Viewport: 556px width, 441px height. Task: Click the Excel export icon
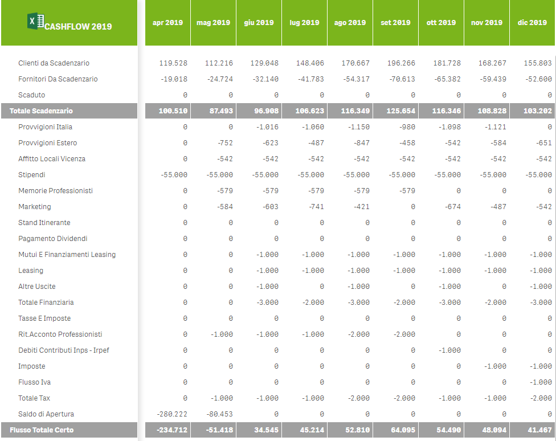35,22
